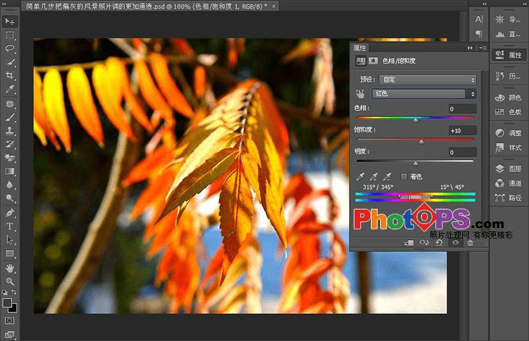This screenshot has width=529, height=341.
Task: Open the Paragraph panel icon
Action: pyautogui.click(x=479, y=34)
